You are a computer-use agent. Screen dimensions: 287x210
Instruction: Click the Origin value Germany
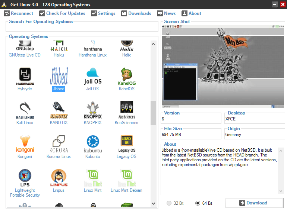click(x=233, y=135)
